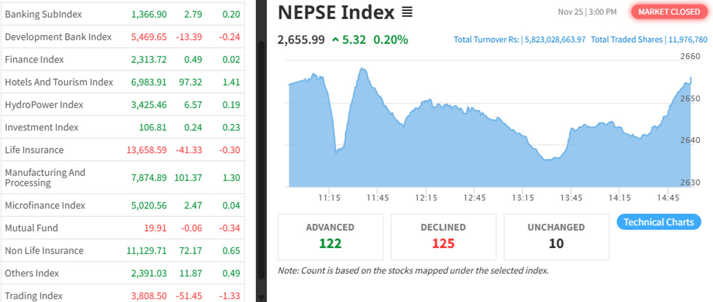Viewport: 713px width, 302px height.
Task: Open Non Life Insurance index
Action: (44, 250)
